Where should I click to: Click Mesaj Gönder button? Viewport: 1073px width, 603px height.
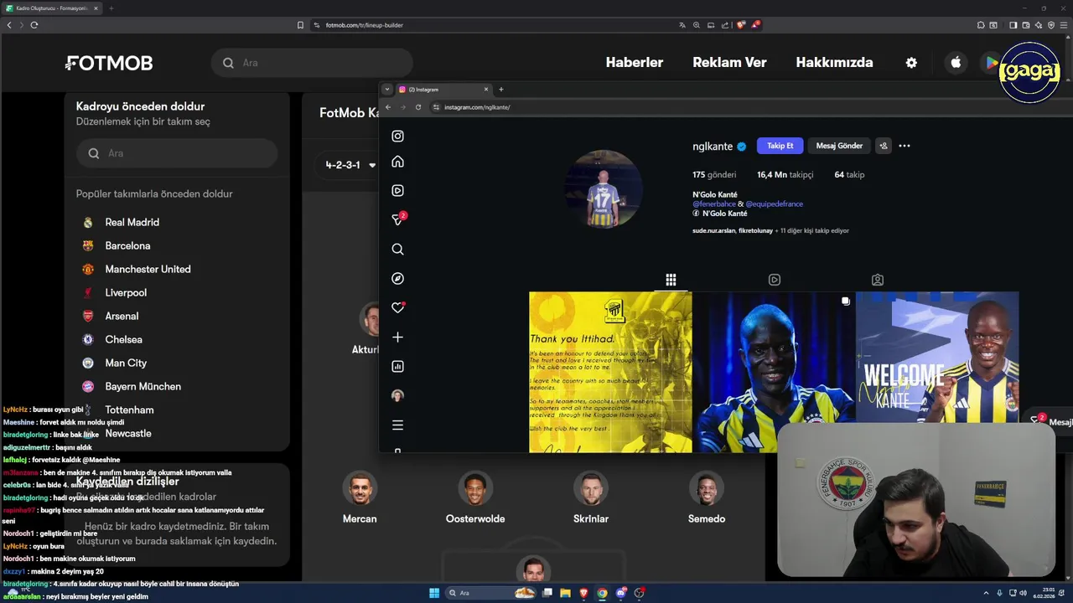839,146
